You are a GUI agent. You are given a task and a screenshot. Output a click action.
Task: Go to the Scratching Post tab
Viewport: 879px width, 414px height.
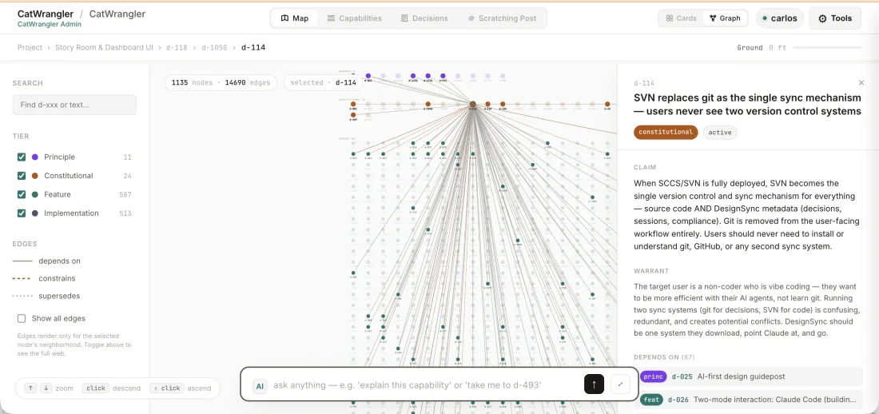[x=502, y=18]
